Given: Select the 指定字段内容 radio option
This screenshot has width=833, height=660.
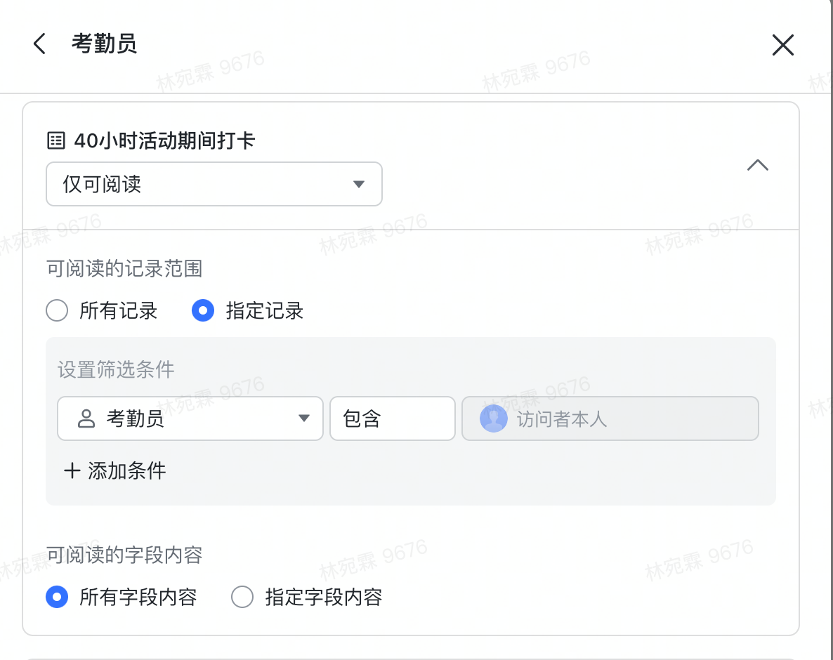Looking at the screenshot, I should [242, 598].
